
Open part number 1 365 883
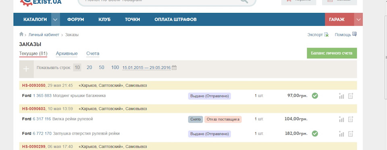(42, 96)
